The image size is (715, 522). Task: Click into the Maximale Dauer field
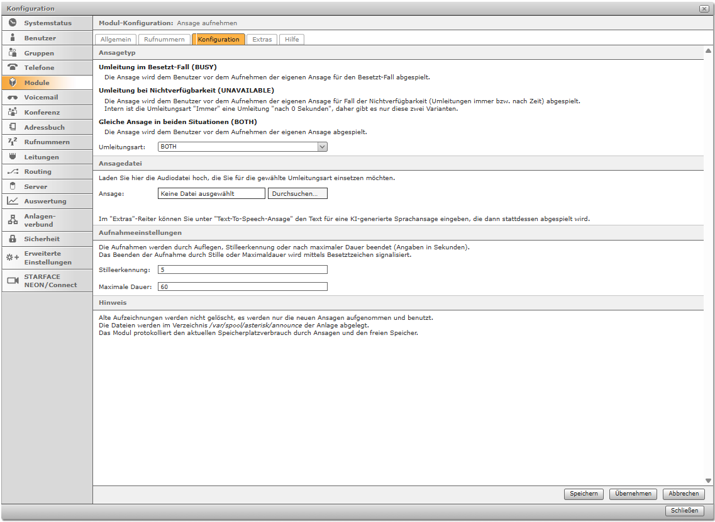point(243,287)
